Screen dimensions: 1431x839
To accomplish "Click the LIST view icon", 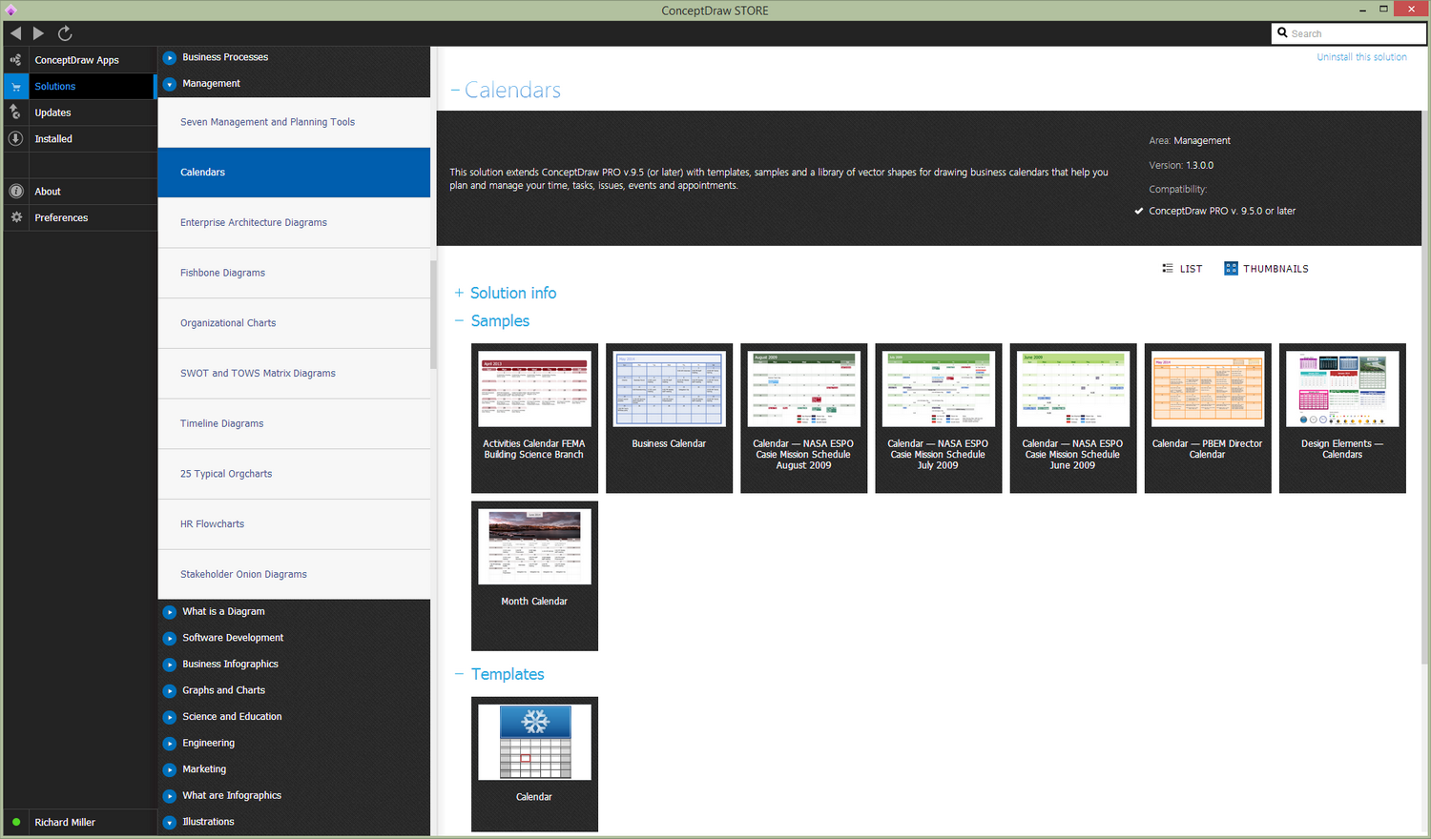I will click(x=1168, y=269).
